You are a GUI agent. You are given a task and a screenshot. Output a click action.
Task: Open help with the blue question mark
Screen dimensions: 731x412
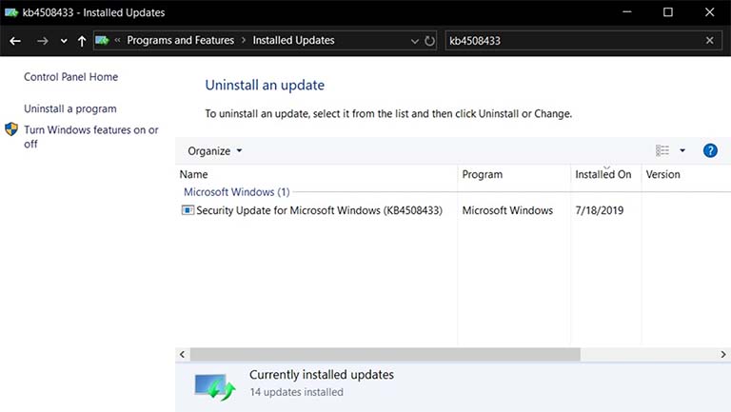click(710, 150)
